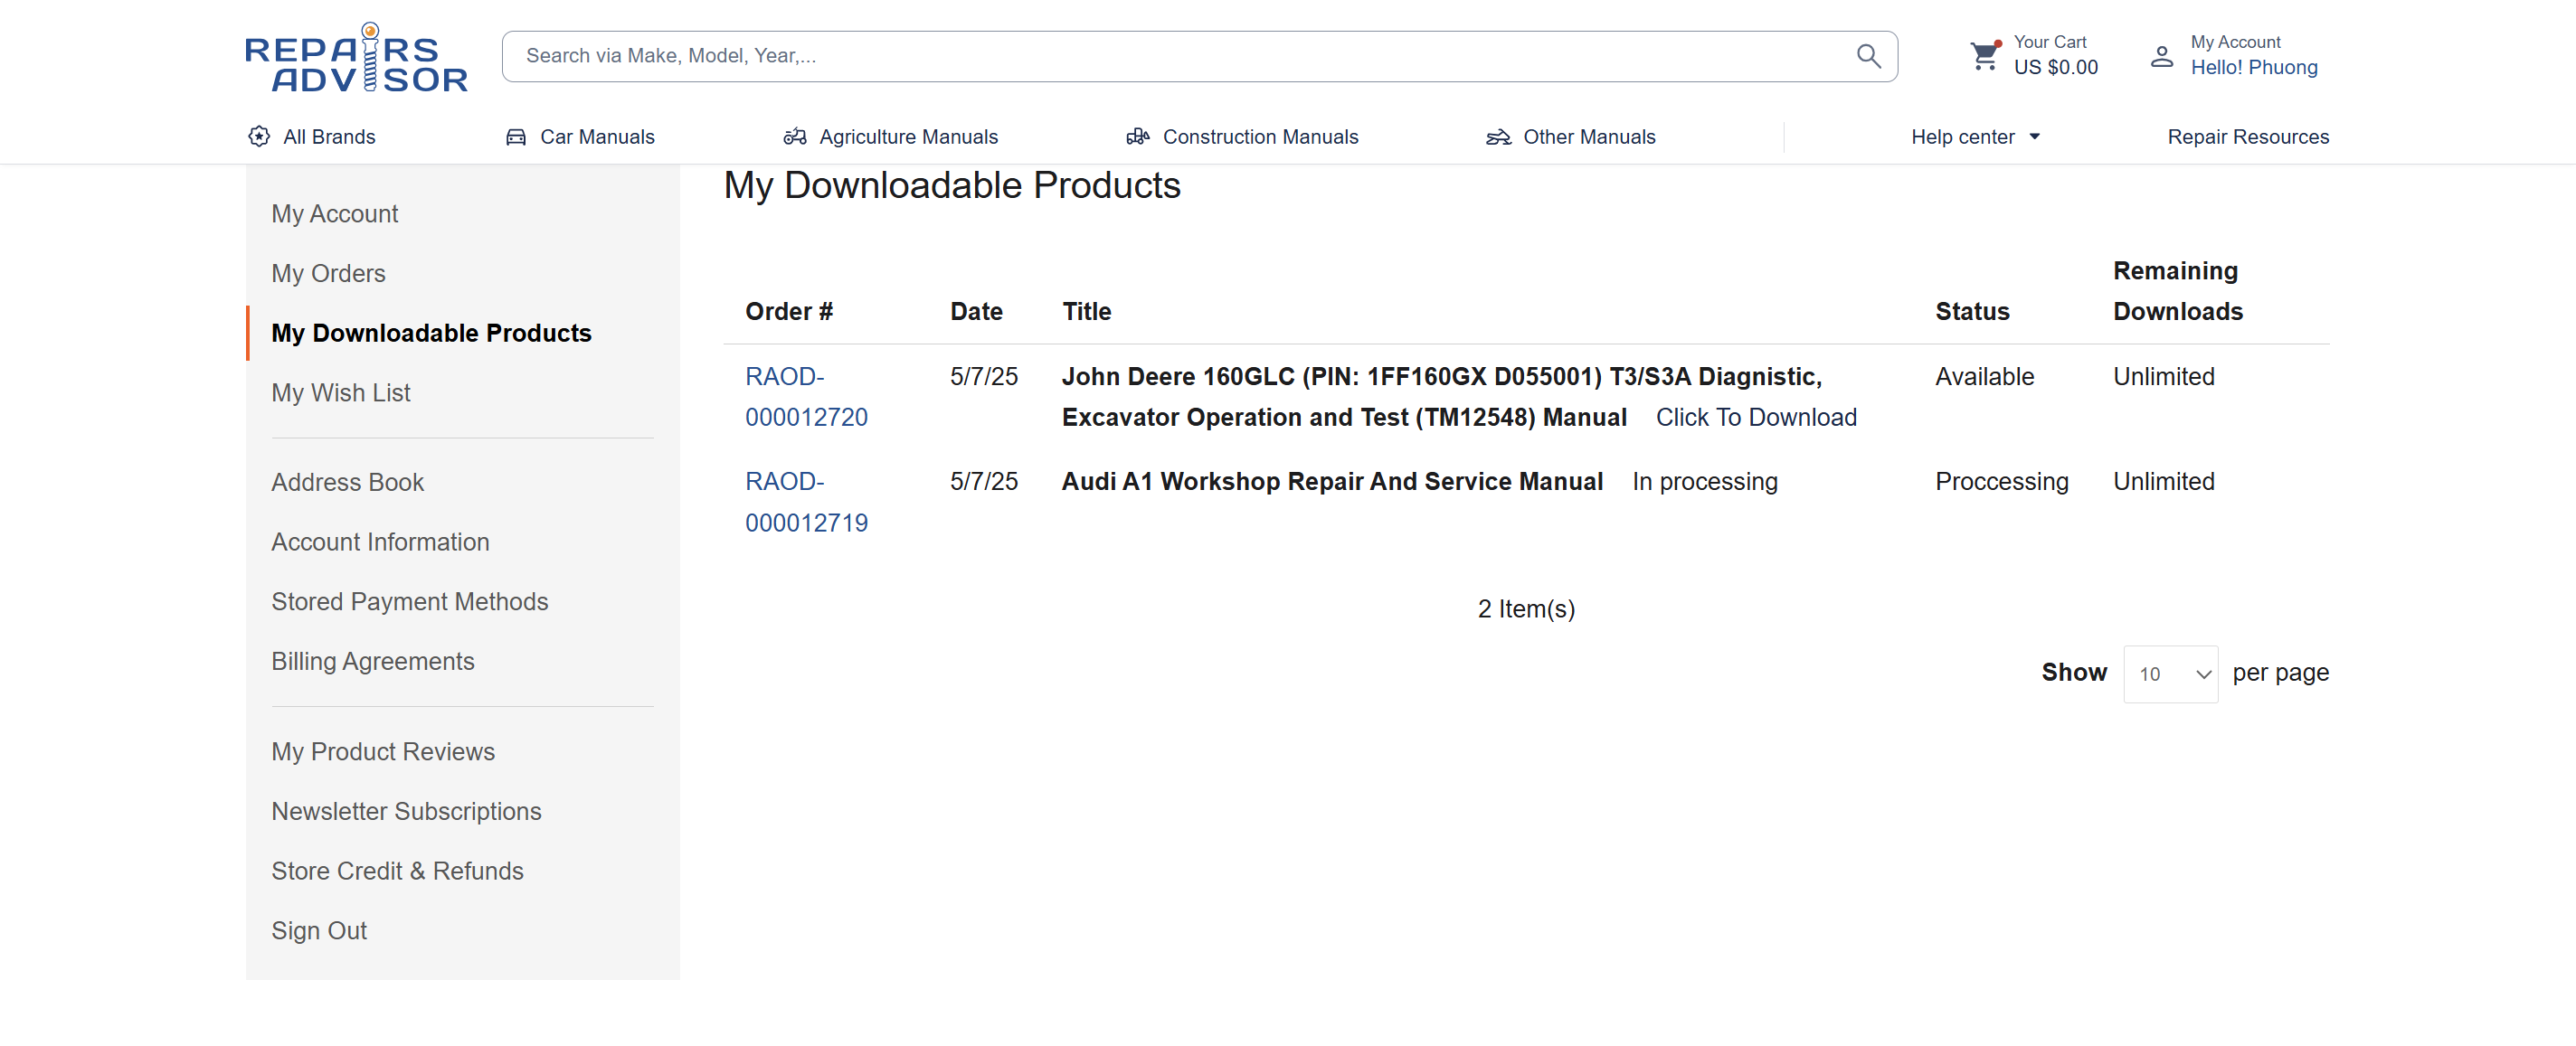2576x1046 pixels.
Task: Click the Audi A1 Workshop Repair manual title
Action: click(1332, 482)
